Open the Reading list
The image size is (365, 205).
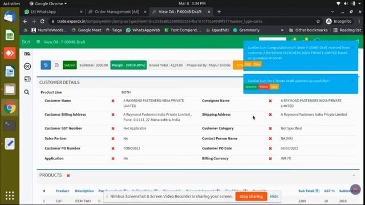point(347,30)
